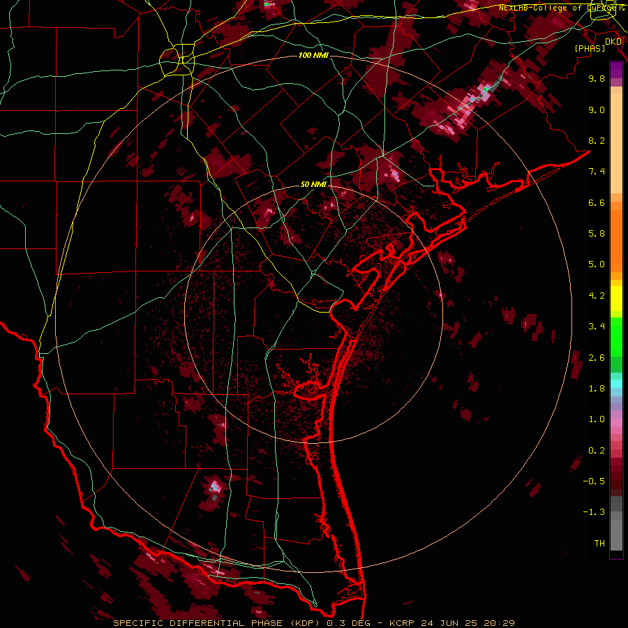Click the -1.3 scale value
This screenshot has width=628, height=628.
click(594, 512)
